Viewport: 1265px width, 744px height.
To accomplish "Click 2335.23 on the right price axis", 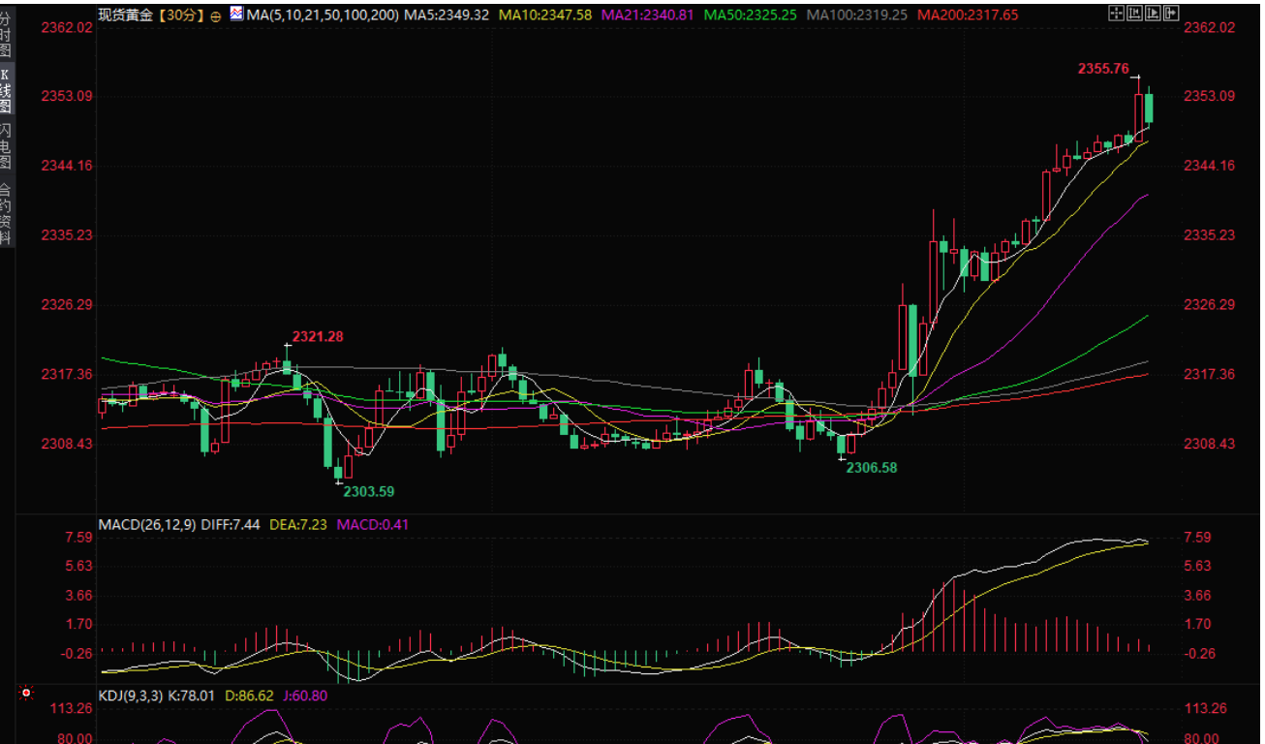I will tap(1210, 235).
